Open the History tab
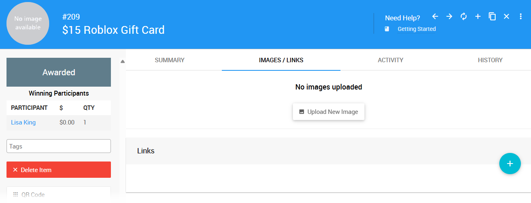This screenshot has width=531, height=203. [490, 60]
